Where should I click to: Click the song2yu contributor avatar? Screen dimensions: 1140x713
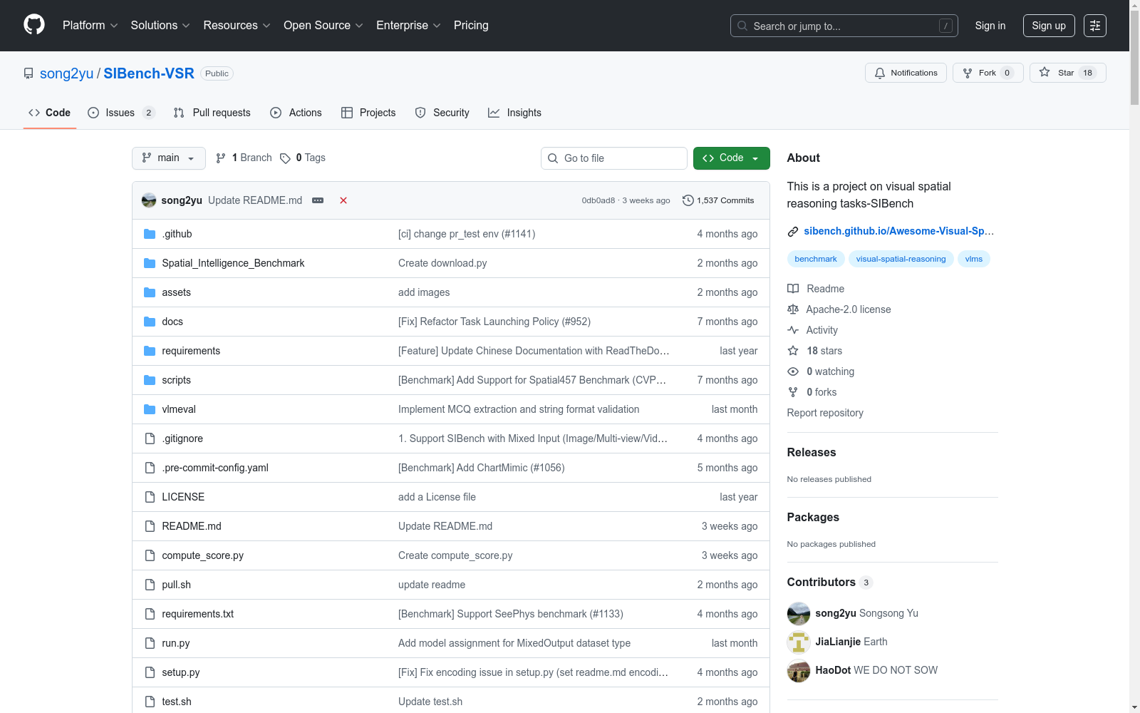[799, 613]
